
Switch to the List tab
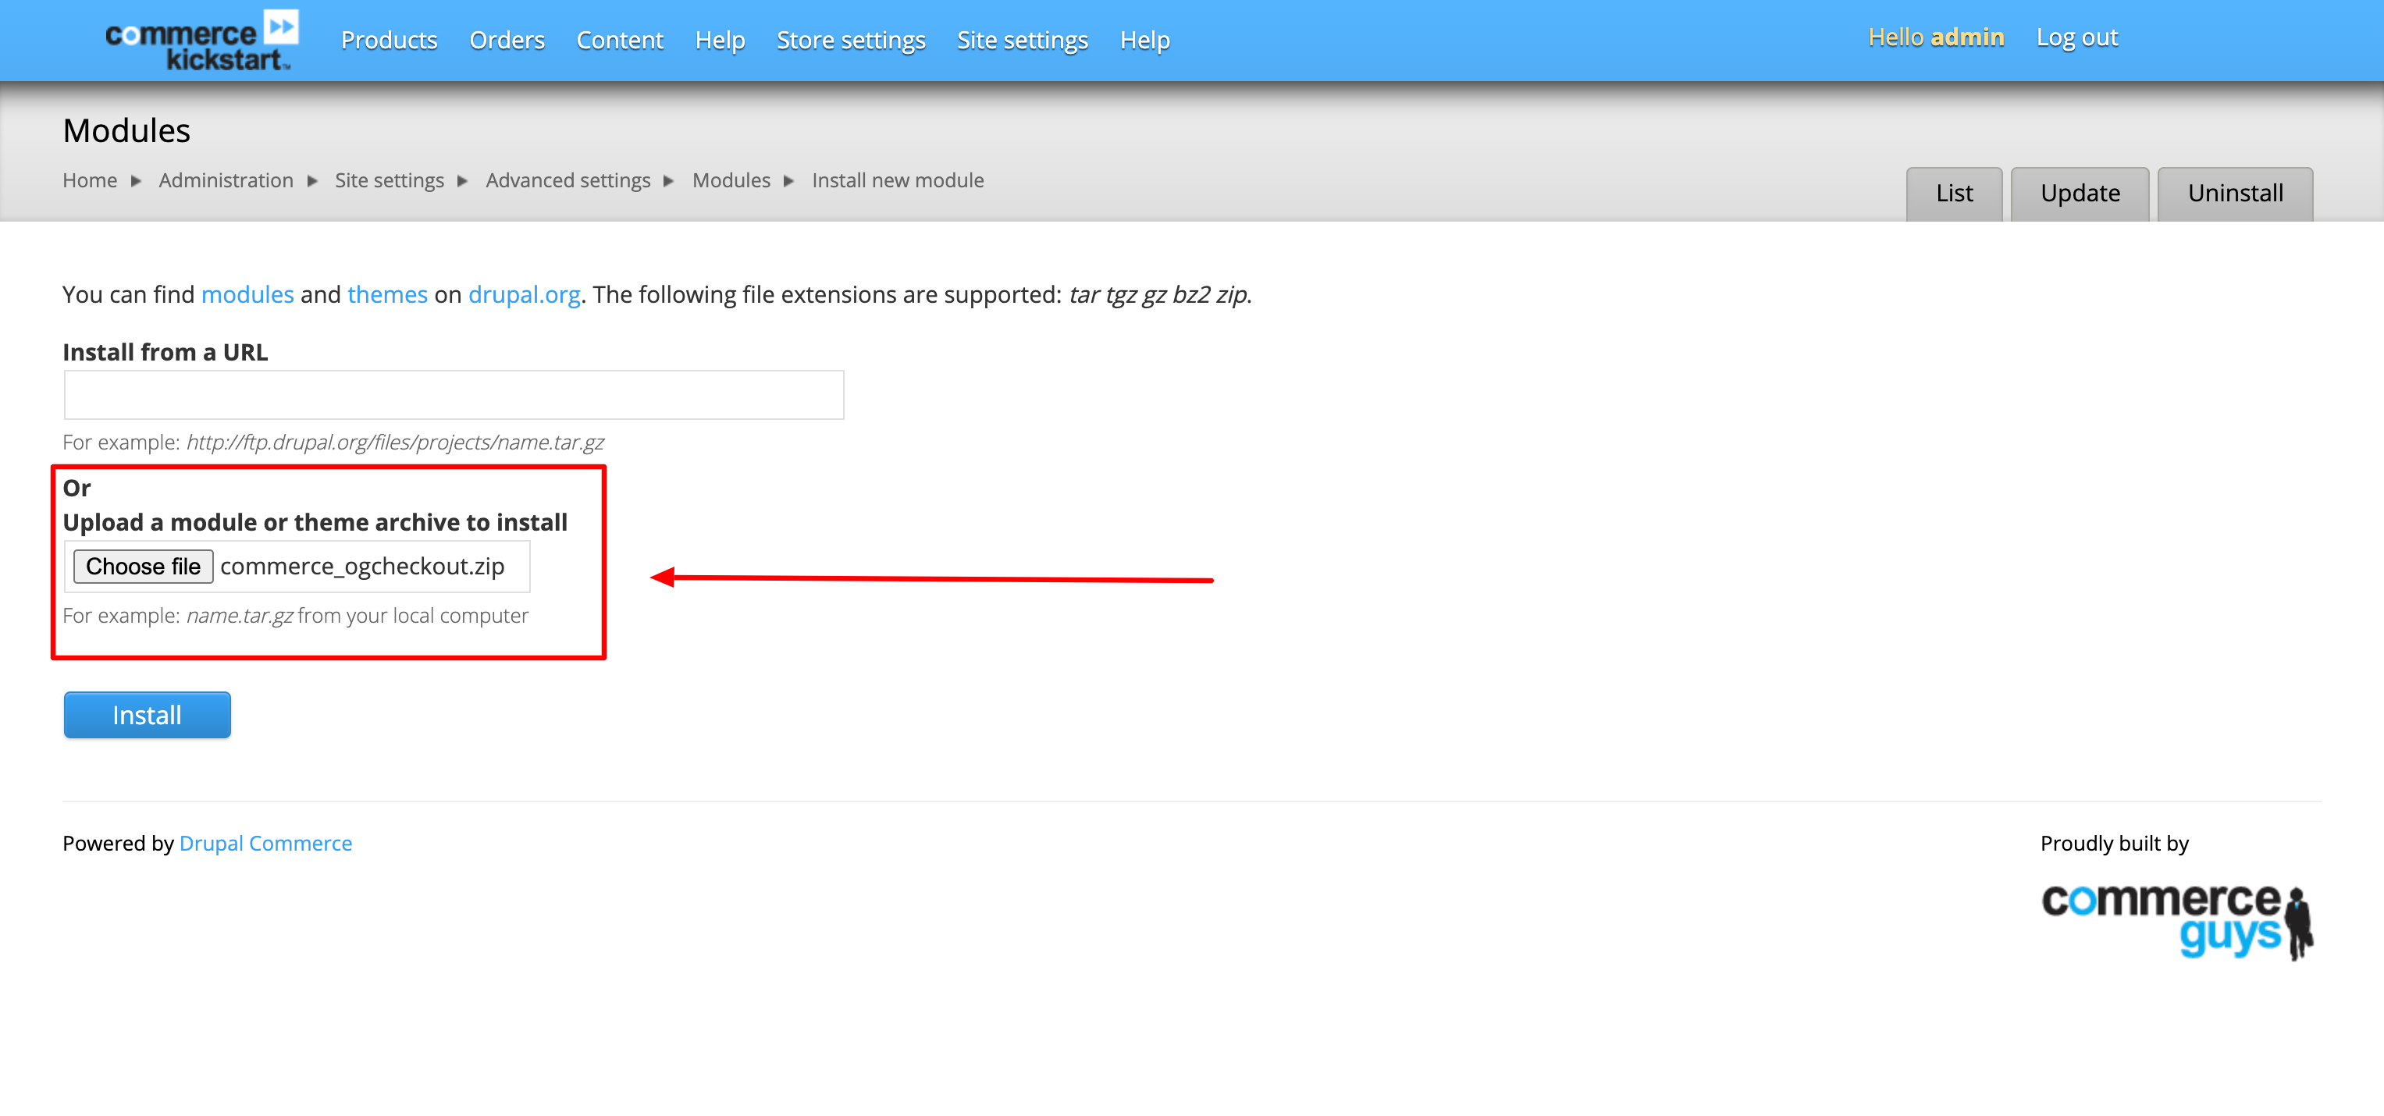(1954, 194)
